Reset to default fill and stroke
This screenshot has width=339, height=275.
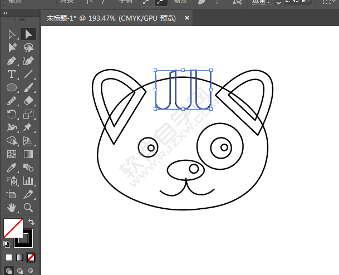tap(7, 244)
